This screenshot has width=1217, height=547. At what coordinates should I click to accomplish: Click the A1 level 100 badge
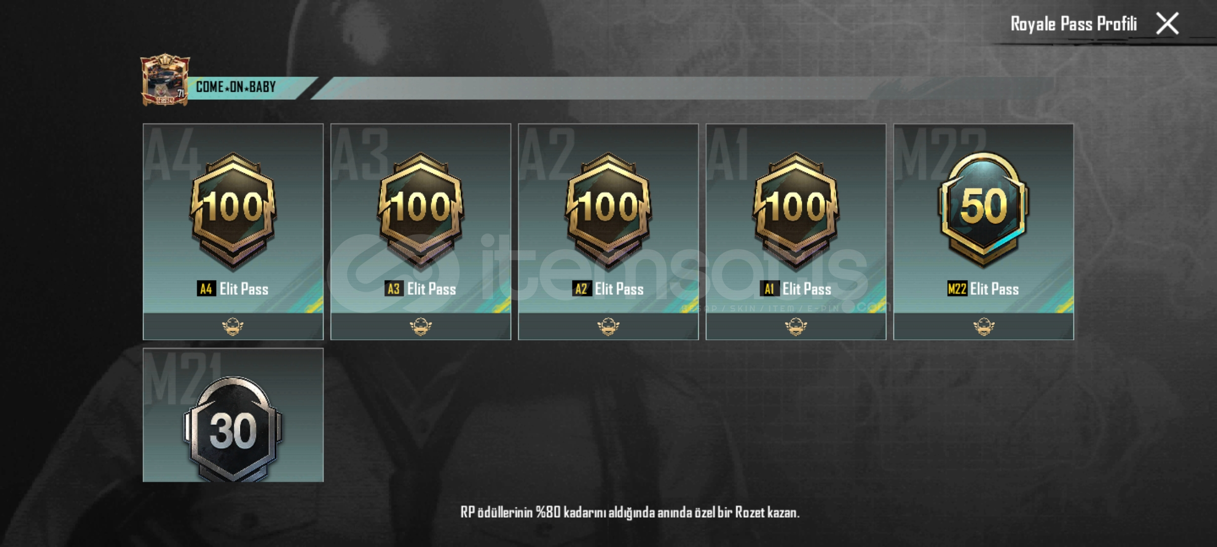tap(796, 210)
